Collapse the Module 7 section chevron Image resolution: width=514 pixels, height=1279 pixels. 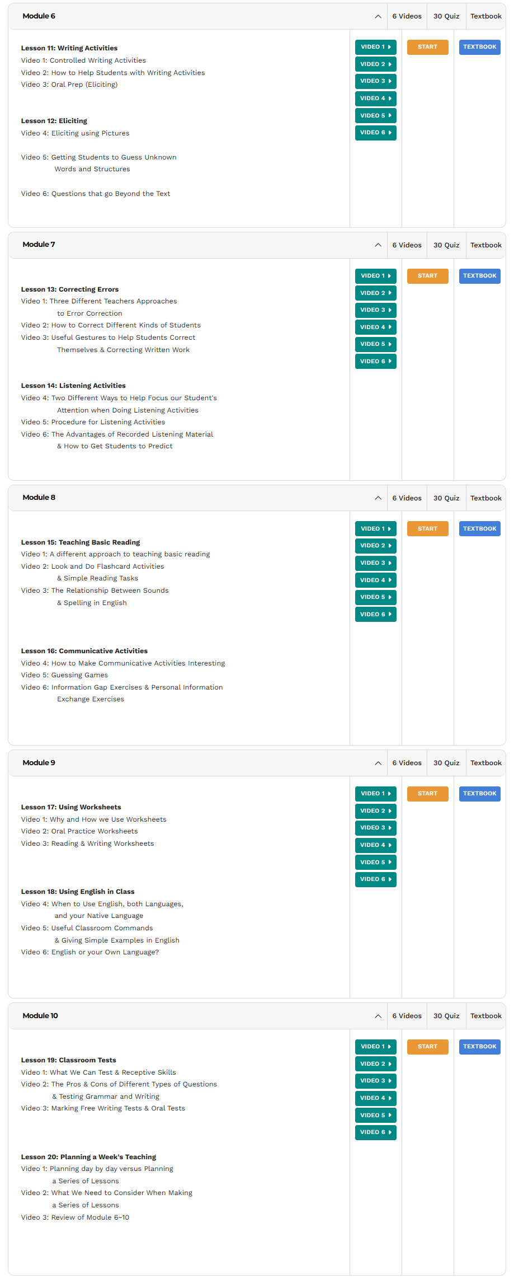pyautogui.click(x=378, y=245)
